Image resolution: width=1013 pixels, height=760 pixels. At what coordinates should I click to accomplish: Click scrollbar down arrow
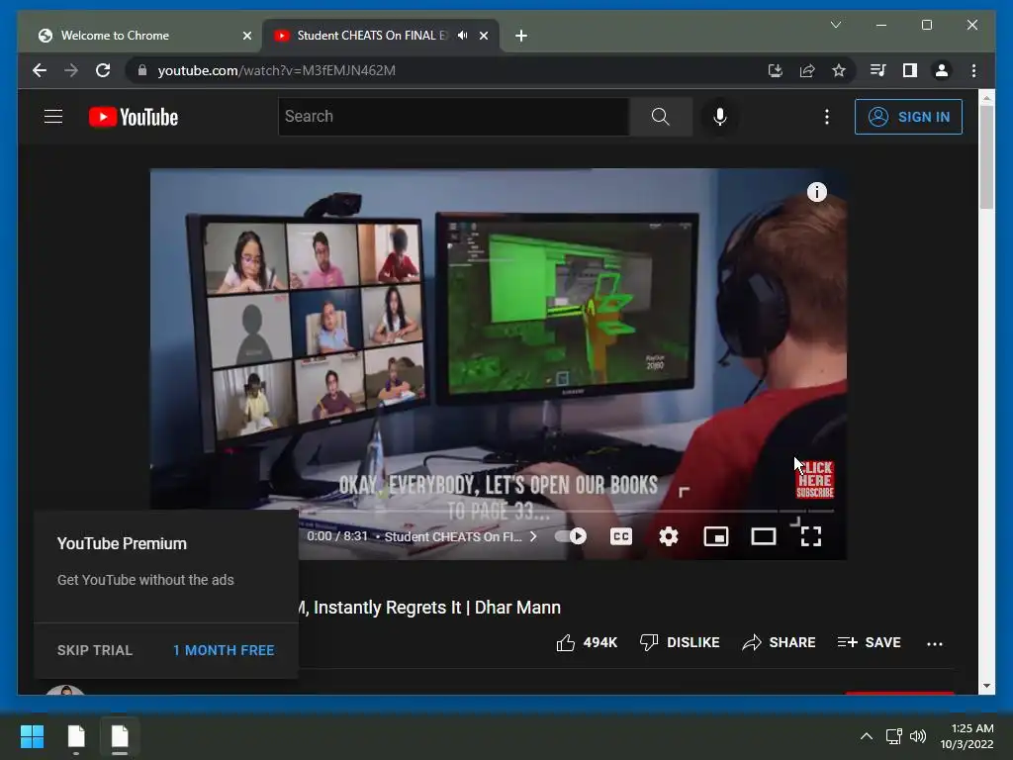pyautogui.click(x=986, y=687)
